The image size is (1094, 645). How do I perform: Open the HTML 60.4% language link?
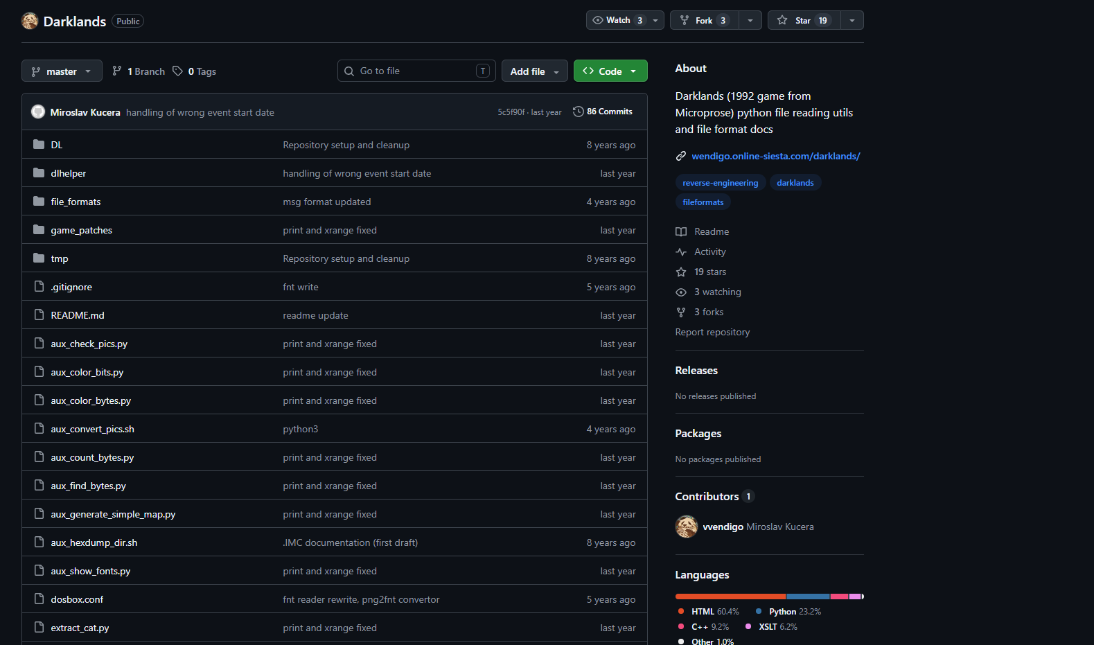[x=709, y=611]
